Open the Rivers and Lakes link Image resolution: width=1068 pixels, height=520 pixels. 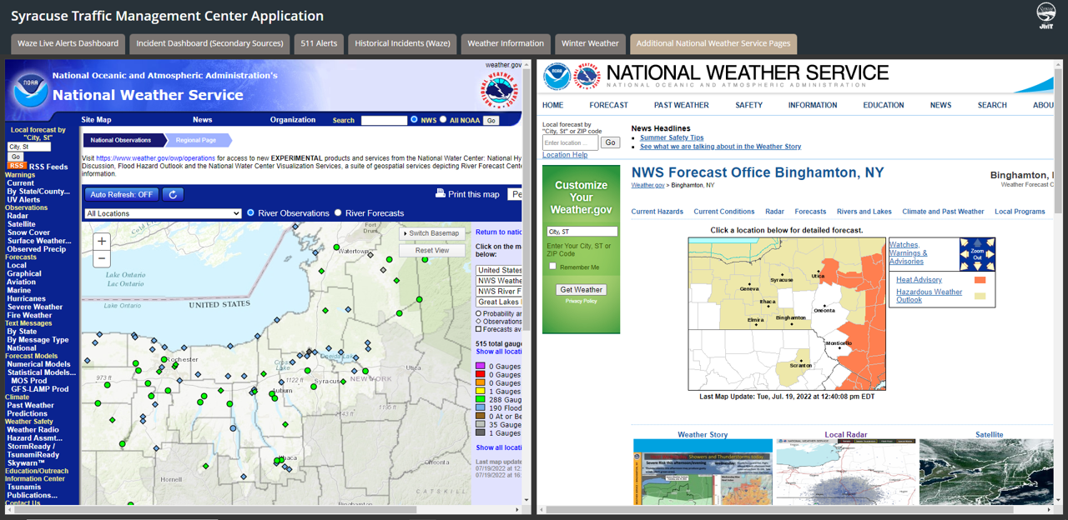pos(864,212)
